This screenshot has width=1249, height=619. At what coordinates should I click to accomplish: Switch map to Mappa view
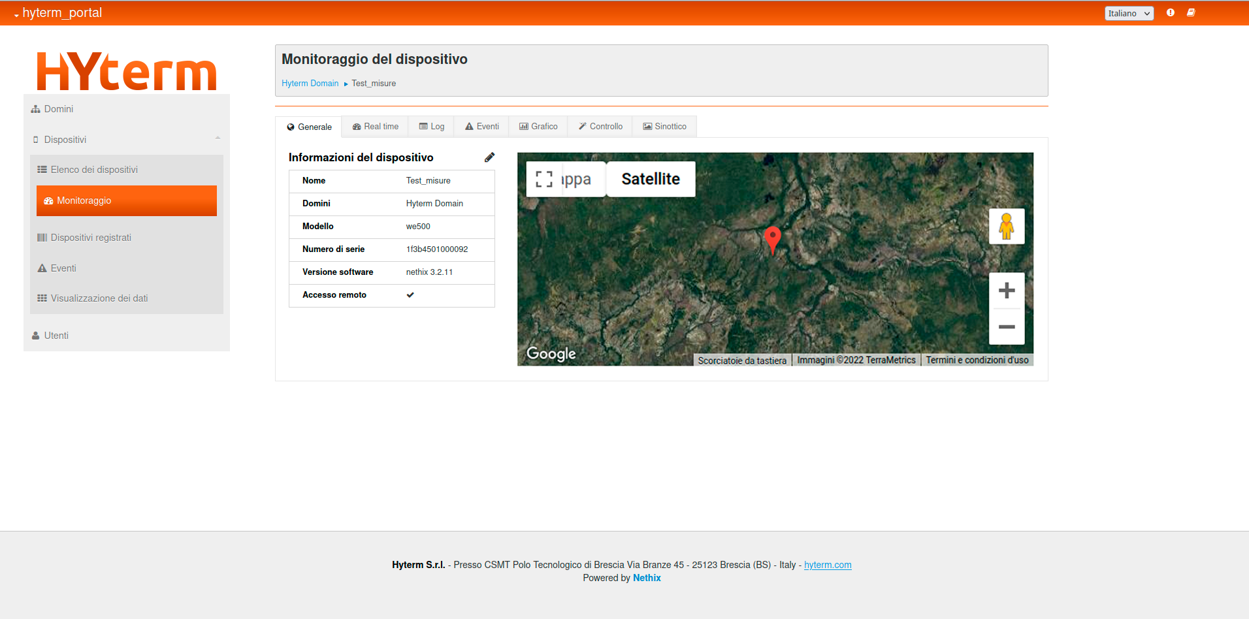576,179
